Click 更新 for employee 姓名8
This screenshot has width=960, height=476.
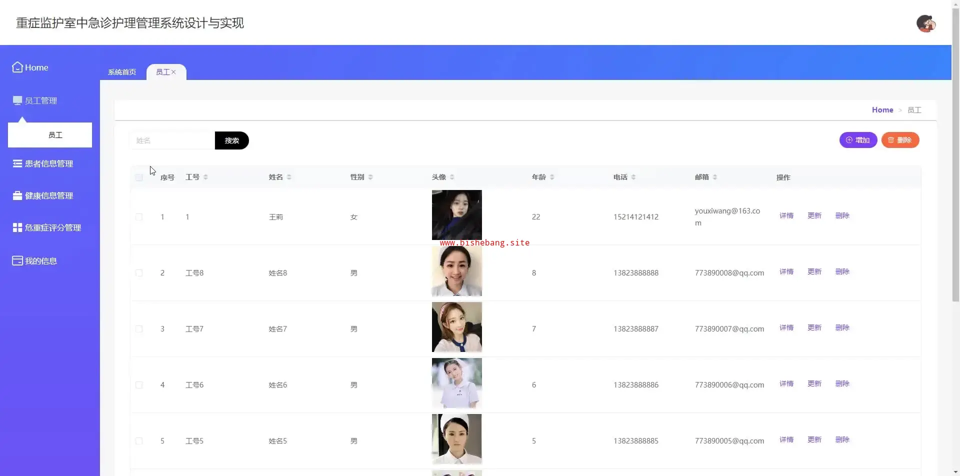point(814,271)
